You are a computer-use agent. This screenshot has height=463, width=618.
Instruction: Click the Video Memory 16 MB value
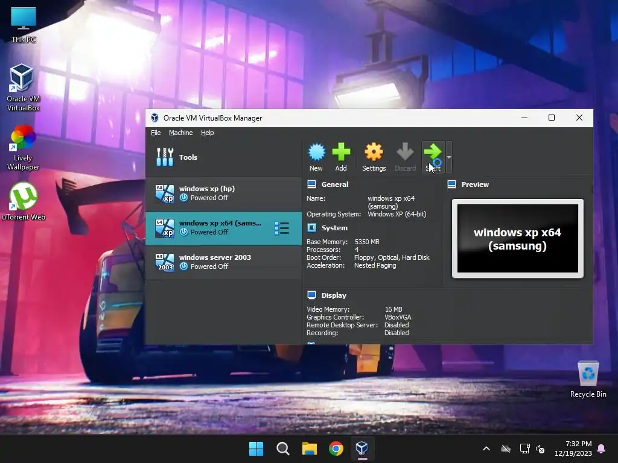pyautogui.click(x=393, y=309)
